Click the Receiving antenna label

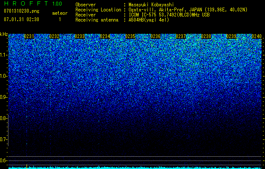coord(97,20)
